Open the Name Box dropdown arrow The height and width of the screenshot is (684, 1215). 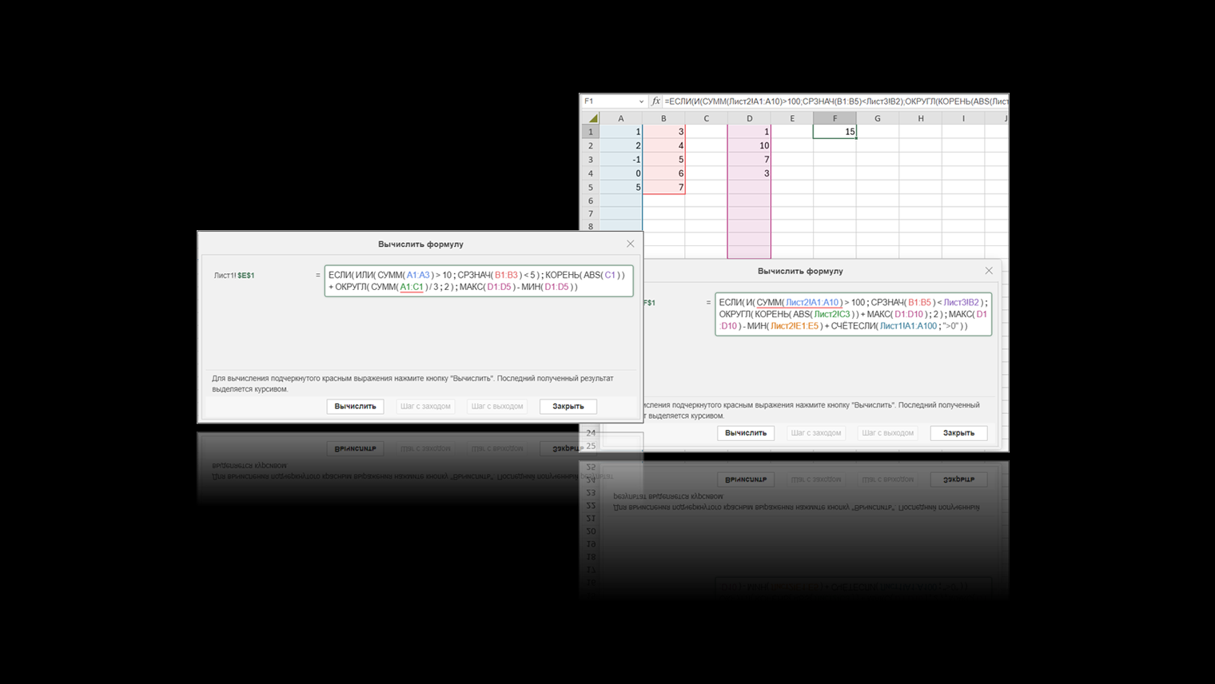coord(641,101)
